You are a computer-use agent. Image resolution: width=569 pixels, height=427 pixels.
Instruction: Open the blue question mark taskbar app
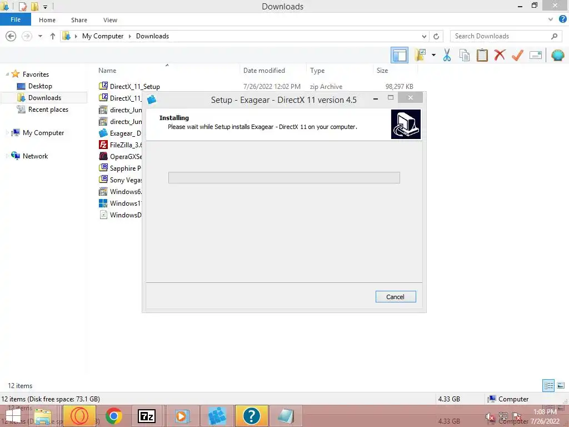tap(252, 416)
